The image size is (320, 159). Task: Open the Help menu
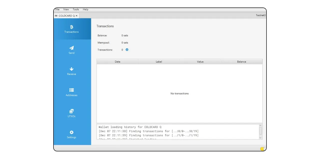85,10
